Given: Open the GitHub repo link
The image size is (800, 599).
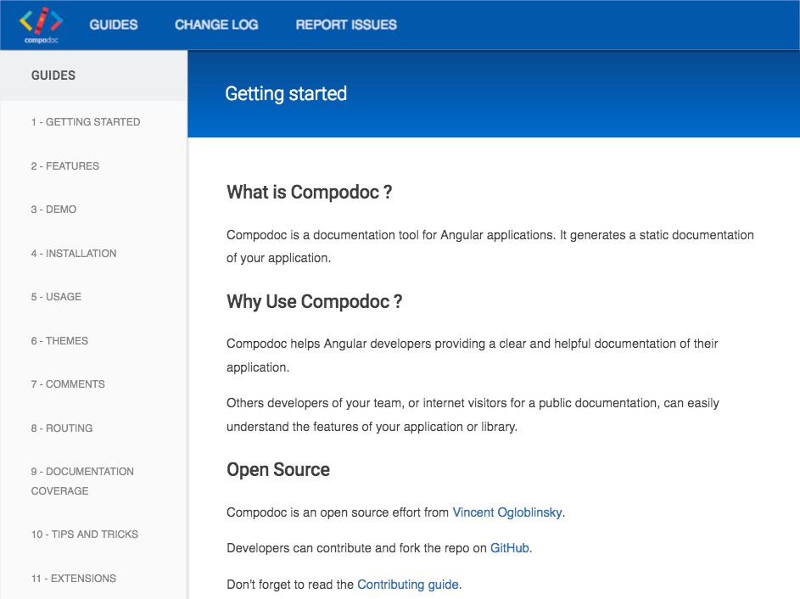Looking at the screenshot, I should pos(509,548).
